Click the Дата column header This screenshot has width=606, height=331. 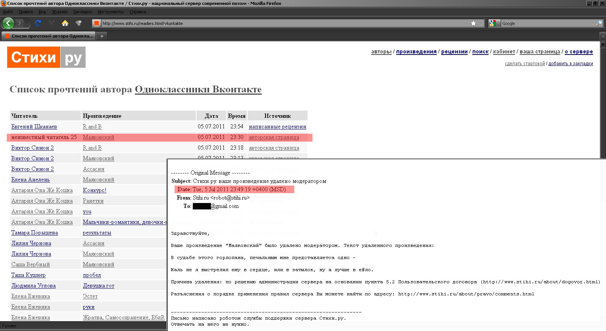click(x=211, y=116)
